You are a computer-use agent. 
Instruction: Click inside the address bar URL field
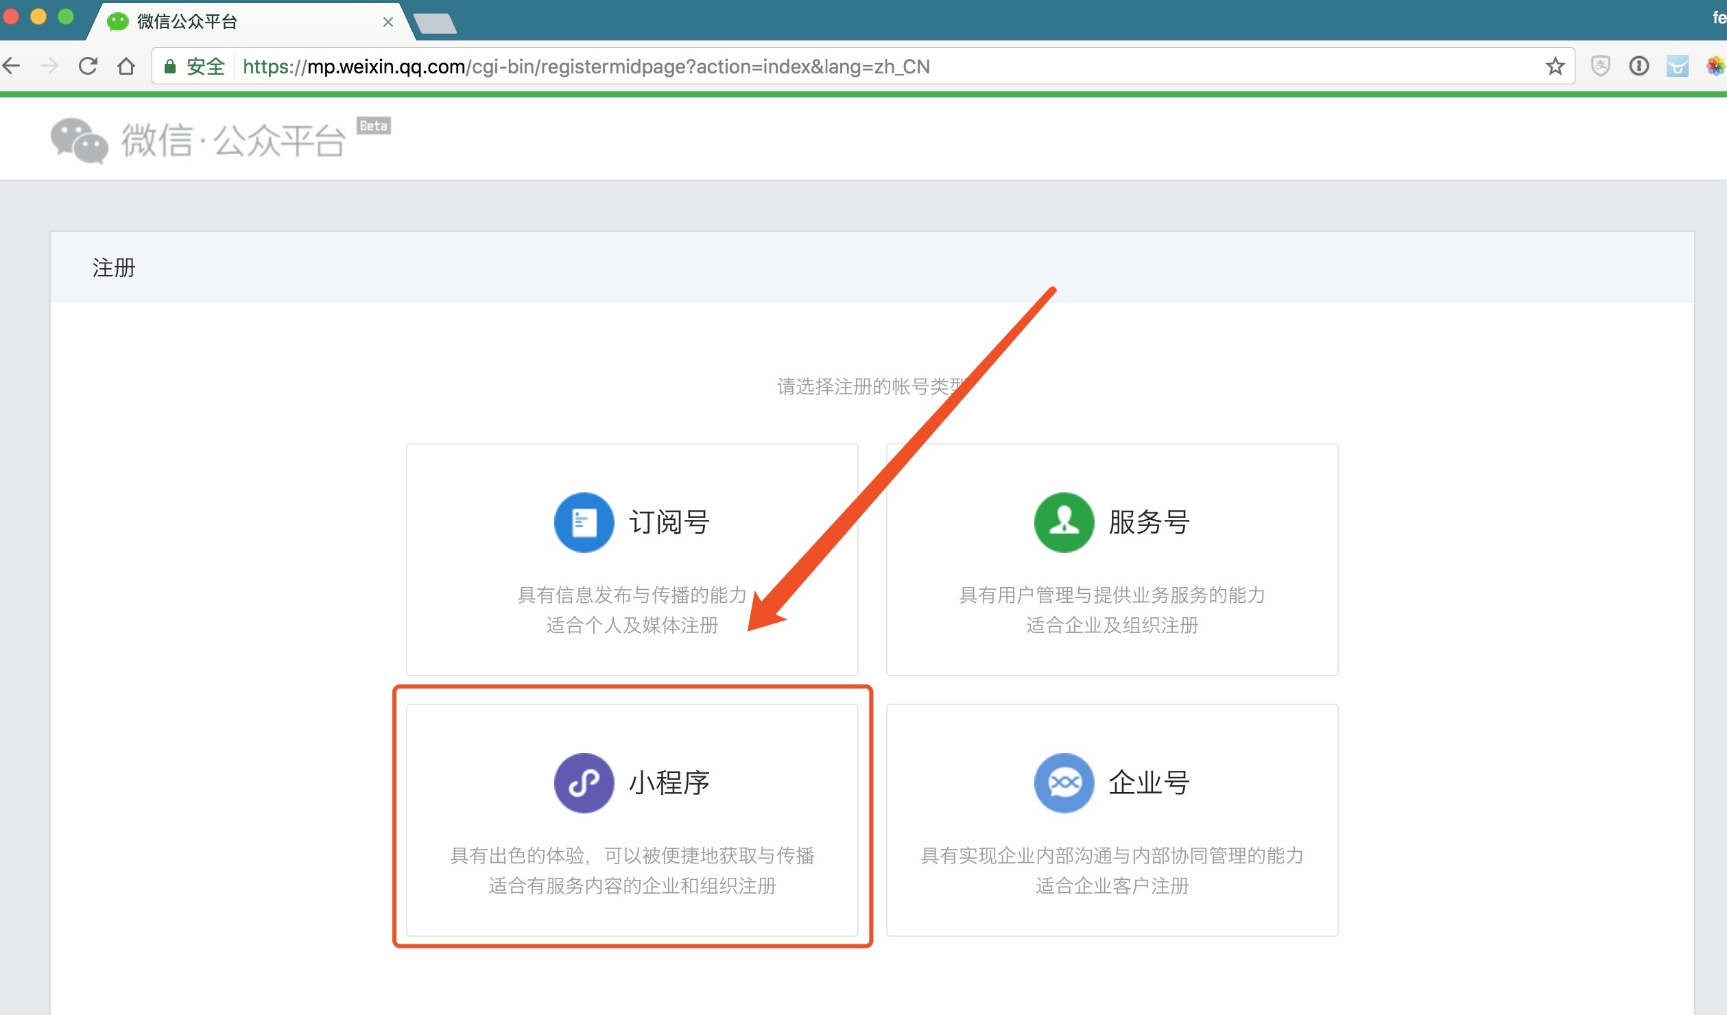(x=583, y=66)
